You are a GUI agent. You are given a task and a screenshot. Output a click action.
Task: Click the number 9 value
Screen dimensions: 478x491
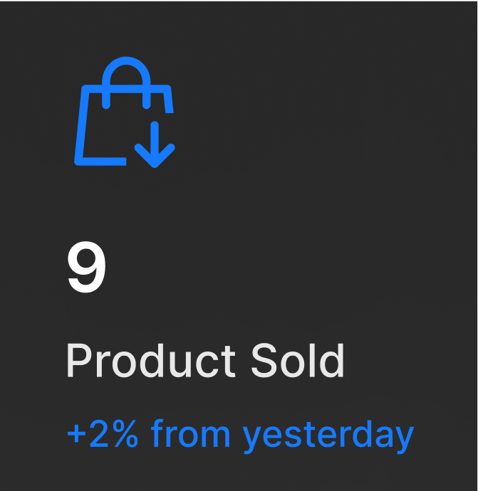pyautogui.click(x=86, y=268)
